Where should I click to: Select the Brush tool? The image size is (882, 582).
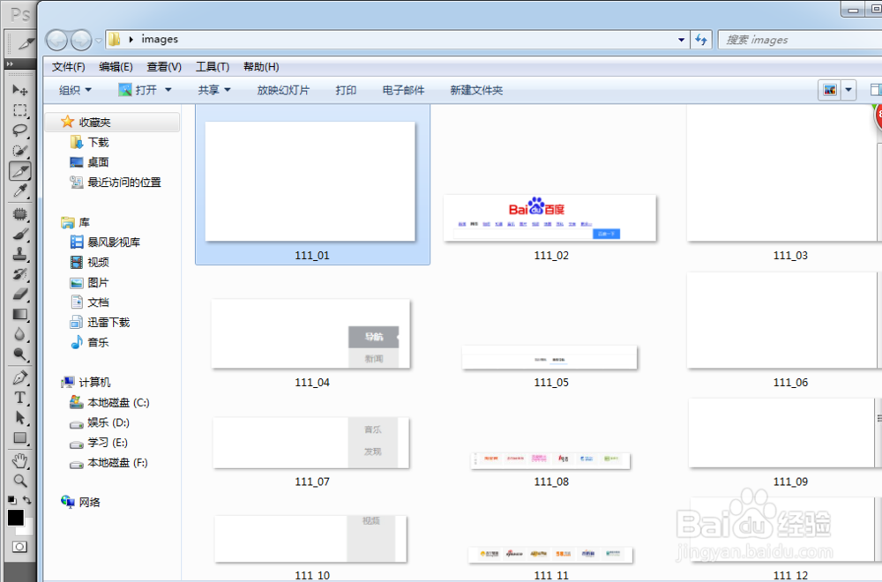[19, 235]
